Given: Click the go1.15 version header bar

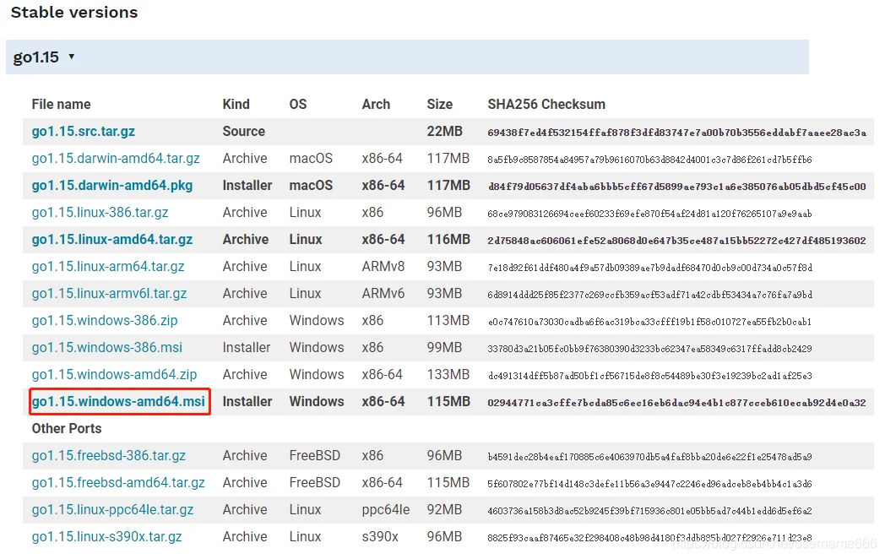Looking at the screenshot, I should (x=407, y=57).
